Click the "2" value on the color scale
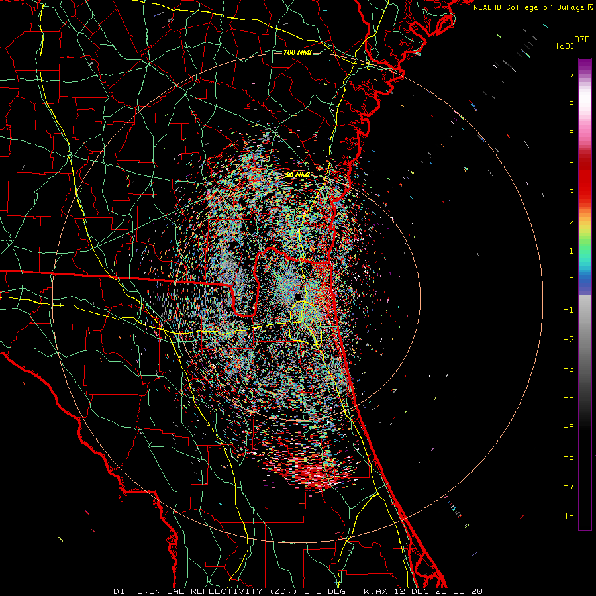Viewport: 596px width, 596px height. [x=571, y=222]
